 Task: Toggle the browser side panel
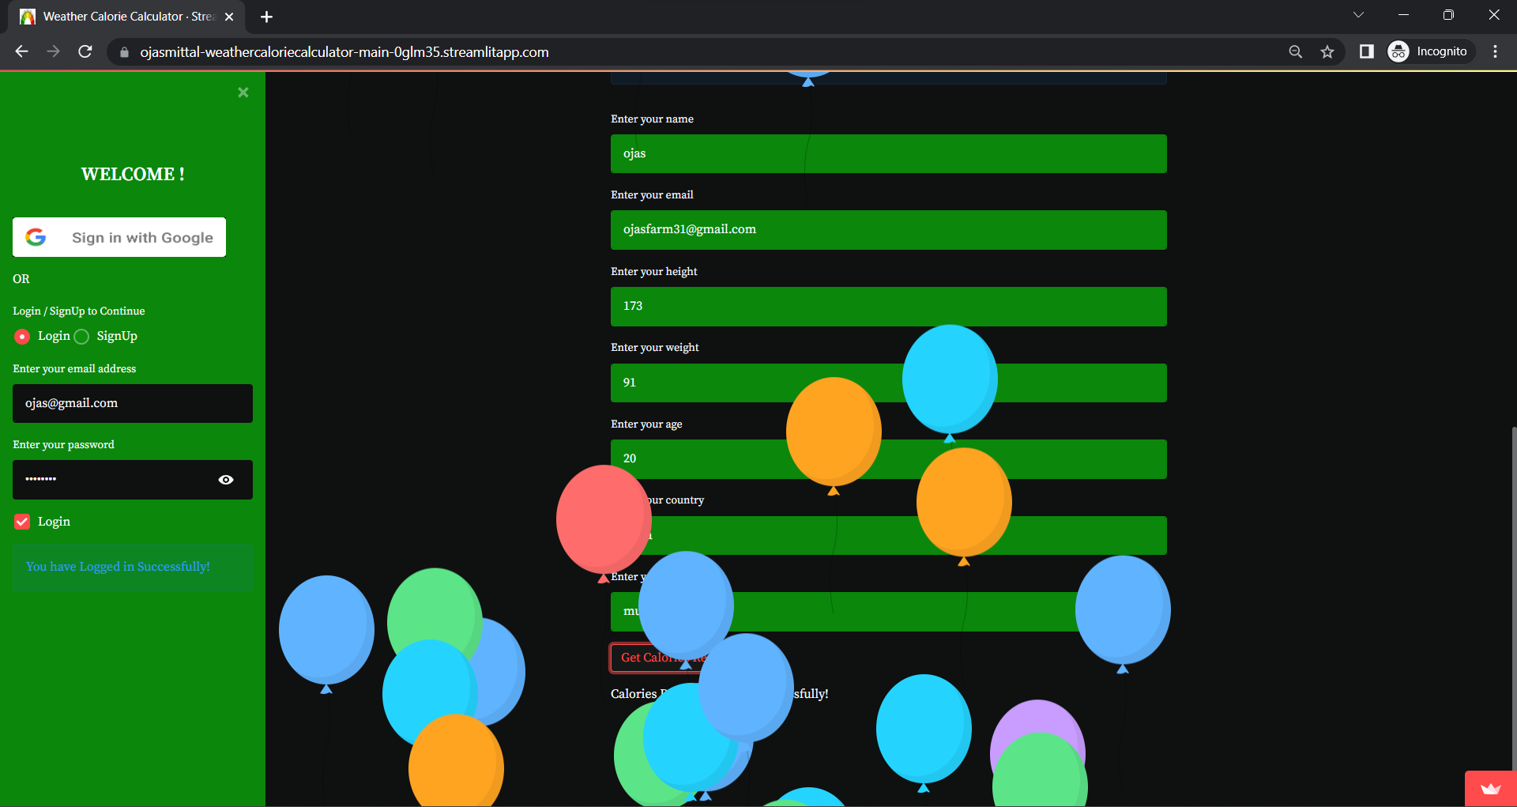tap(1366, 51)
